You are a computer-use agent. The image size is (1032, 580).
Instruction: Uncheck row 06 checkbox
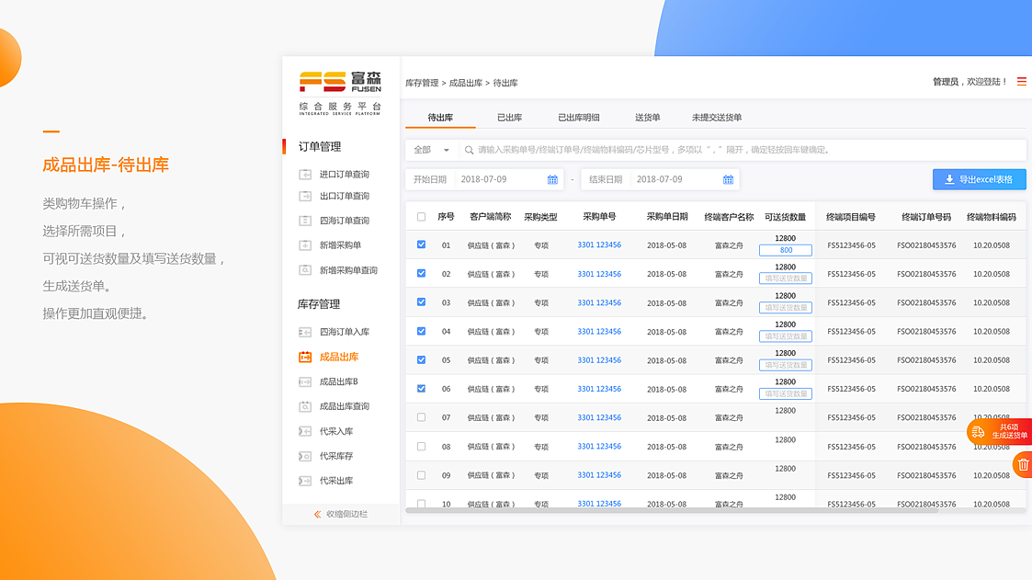pyautogui.click(x=421, y=389)
